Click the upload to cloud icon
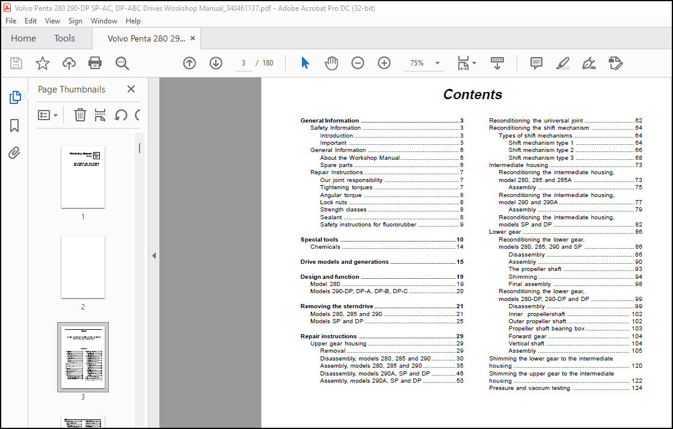 tap(69, 63)
